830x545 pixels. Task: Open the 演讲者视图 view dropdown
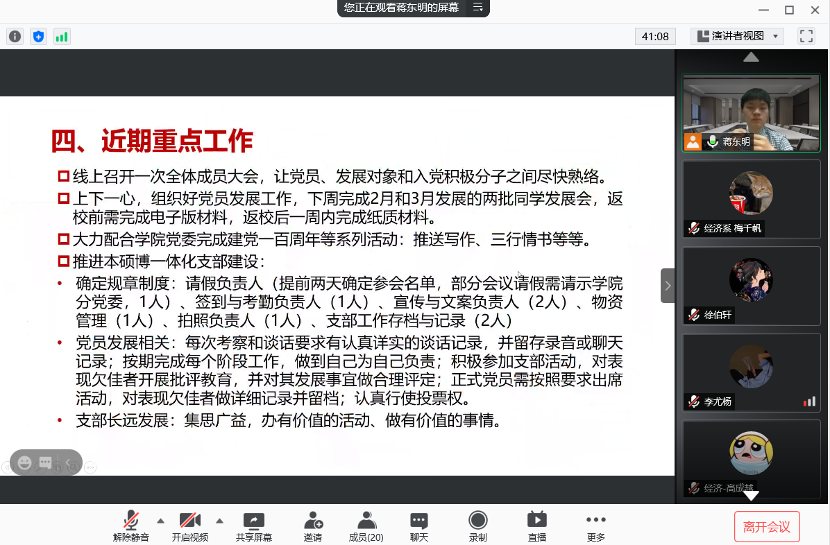coord(737,36)
